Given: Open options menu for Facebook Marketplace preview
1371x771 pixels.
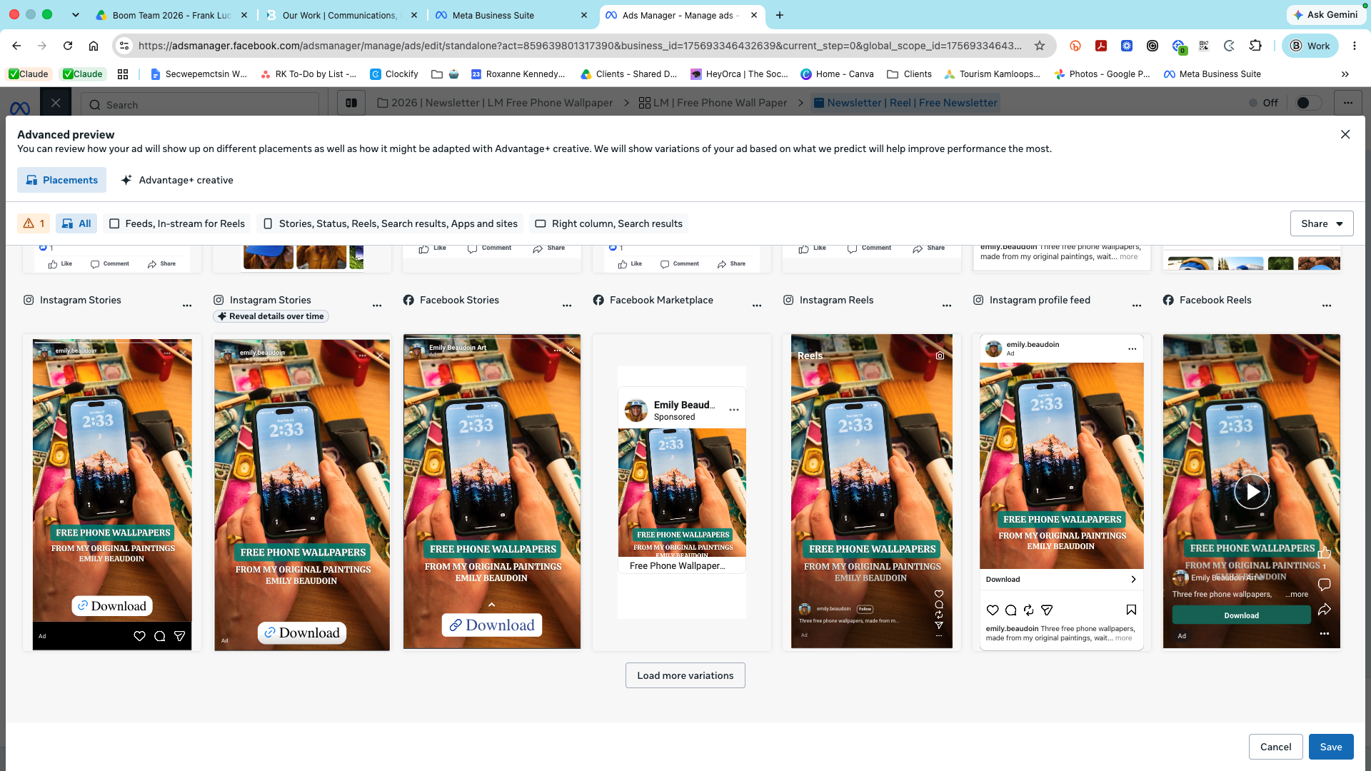Looking at the screenshot, I should [757, 306].
